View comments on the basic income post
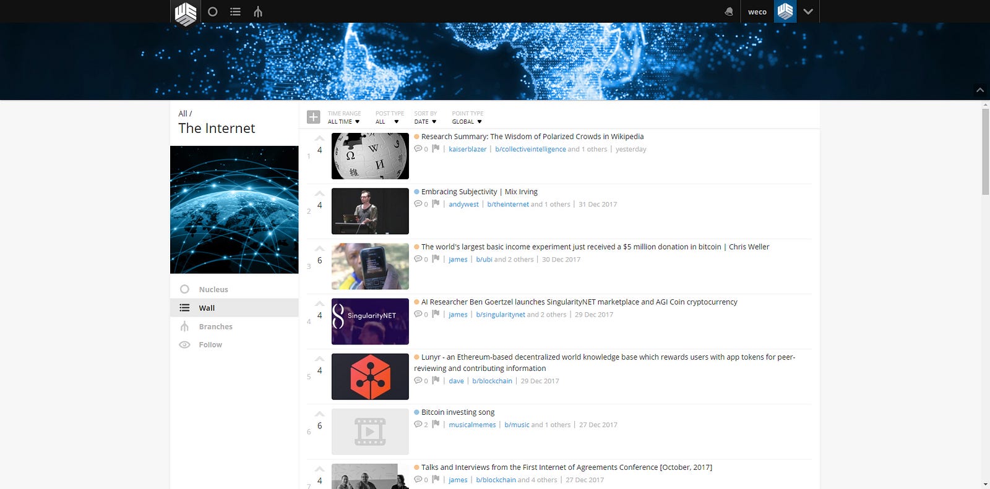Viewport: 990px width, 489px height. (421, 259)
